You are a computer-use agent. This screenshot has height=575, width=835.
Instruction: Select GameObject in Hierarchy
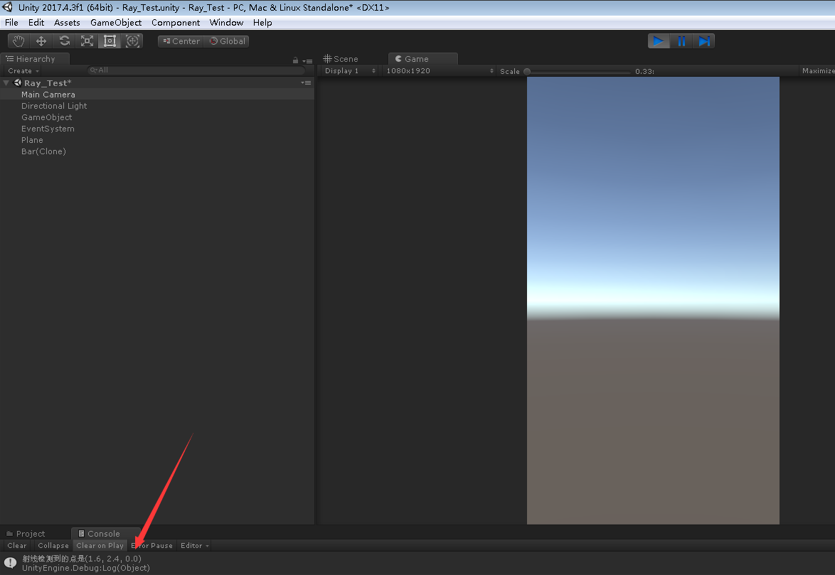(157, 117)
